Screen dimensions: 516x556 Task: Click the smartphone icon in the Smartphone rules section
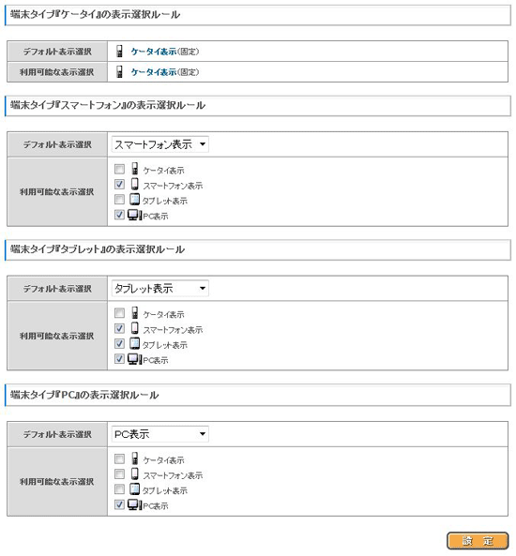click(134, 185)
